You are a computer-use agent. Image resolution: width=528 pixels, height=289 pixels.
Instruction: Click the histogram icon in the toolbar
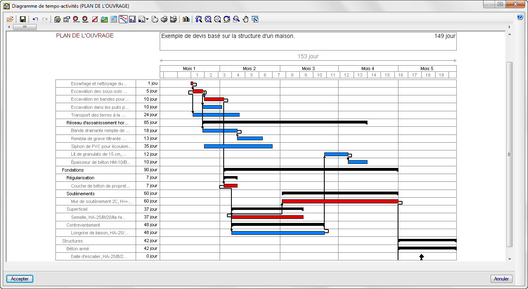[186, 19]
